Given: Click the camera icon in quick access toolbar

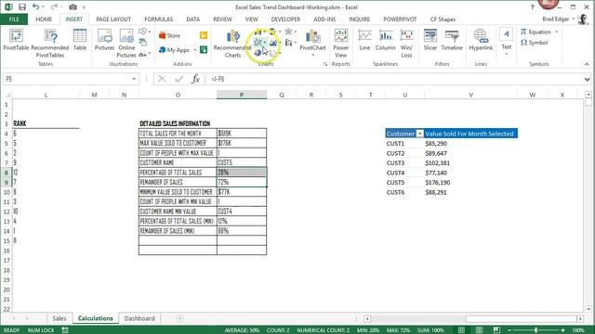Looking at the screenshot, I should click(73, 7).
